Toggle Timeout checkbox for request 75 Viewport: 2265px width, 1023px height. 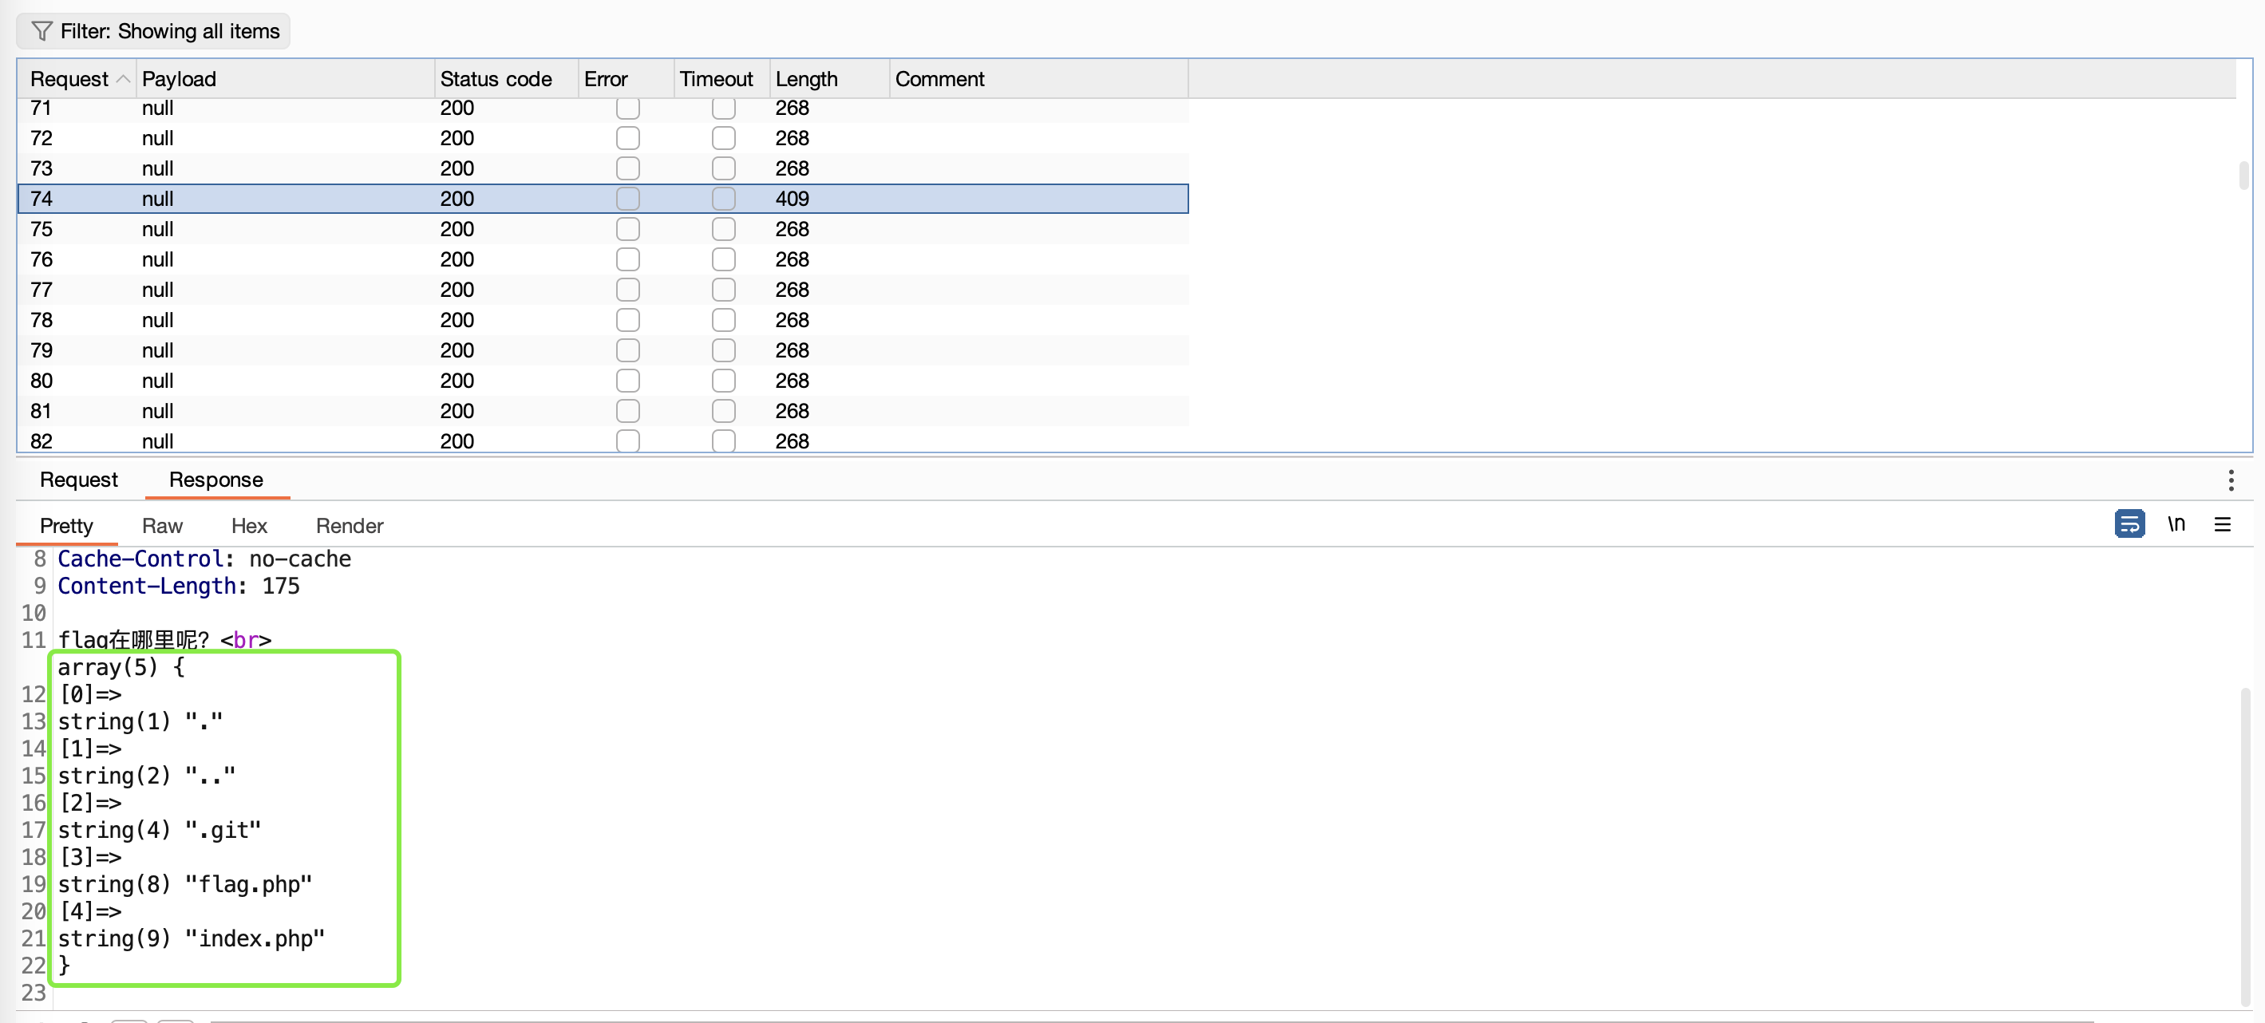click(x=724, y=228)
